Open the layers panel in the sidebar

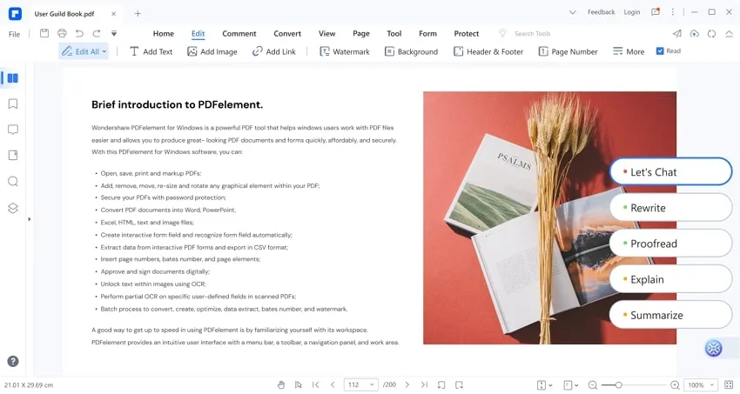12,208
